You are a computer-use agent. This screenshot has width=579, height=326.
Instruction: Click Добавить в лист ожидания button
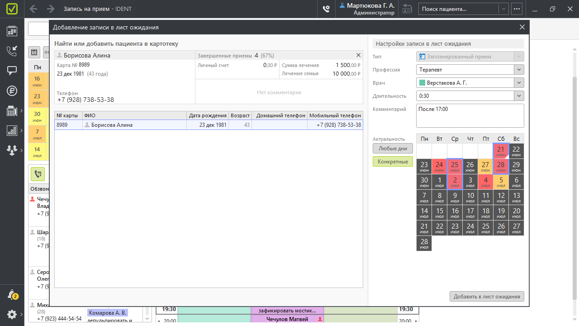coord(487,297)
